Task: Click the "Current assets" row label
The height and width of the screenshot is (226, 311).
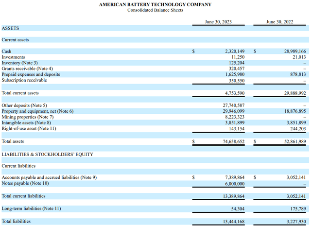Action: click(x=15, y=40)
